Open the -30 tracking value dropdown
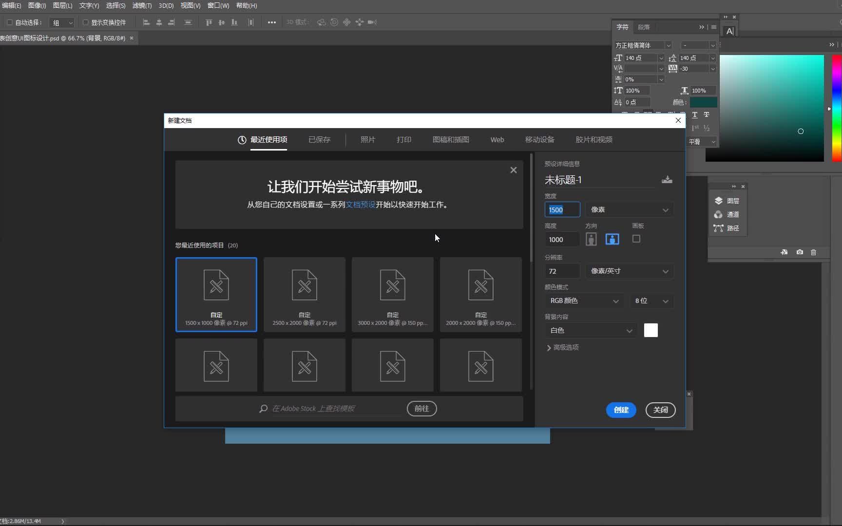Viewport: 842px width, 526px height. (713, 69)
